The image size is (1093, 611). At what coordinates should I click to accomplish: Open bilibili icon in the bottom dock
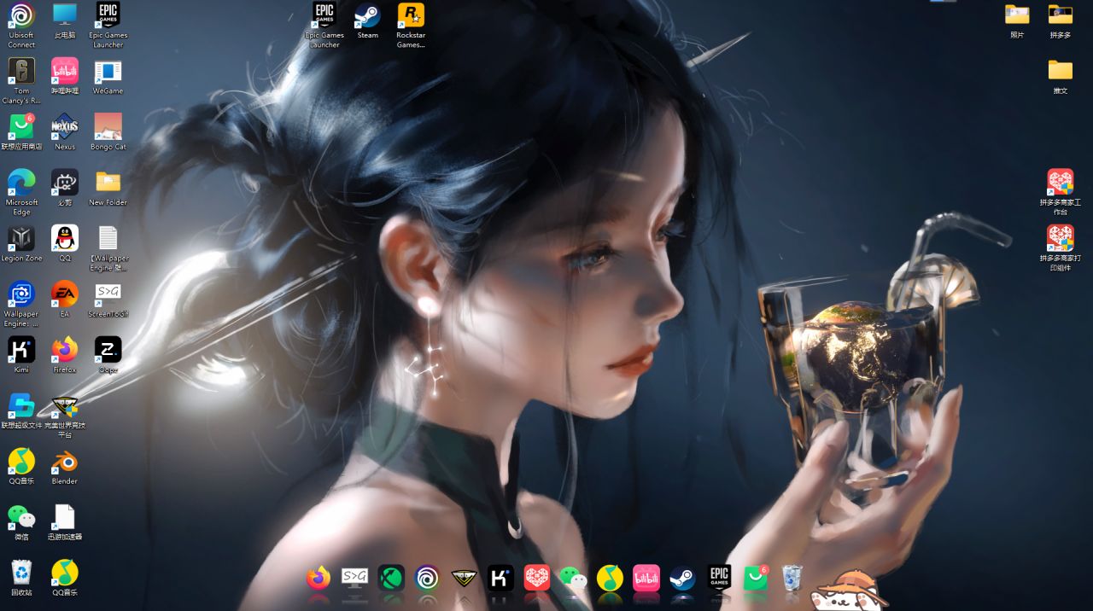click(646, 579)
